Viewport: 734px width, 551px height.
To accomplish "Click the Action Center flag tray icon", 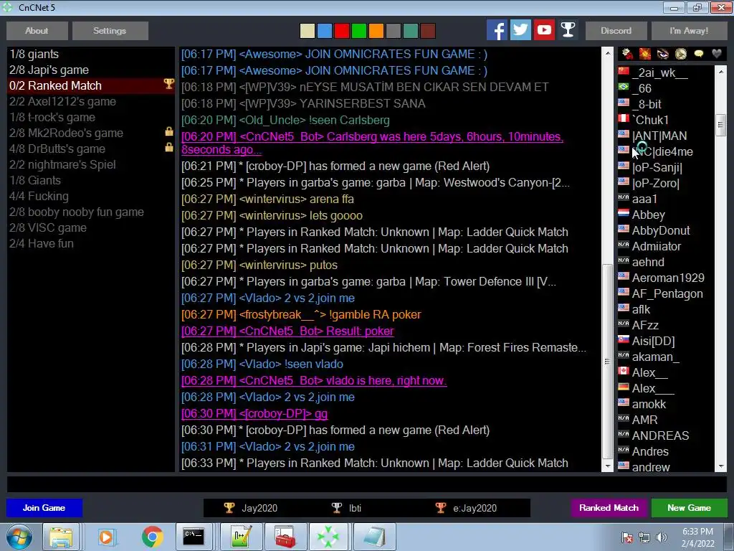I will coord(627,537).
